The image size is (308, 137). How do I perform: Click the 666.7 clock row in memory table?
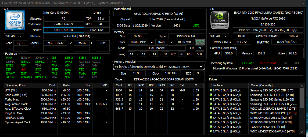point(159,109)
